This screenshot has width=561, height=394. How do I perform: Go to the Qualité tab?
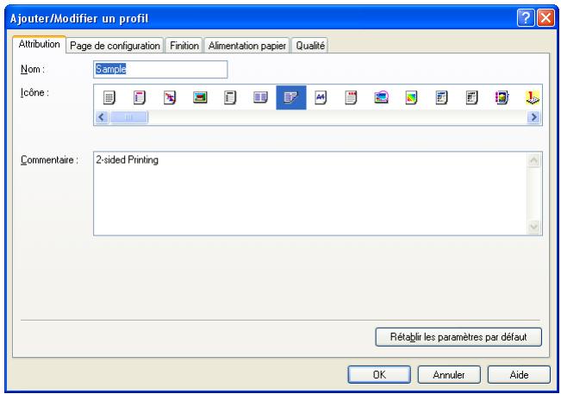tap(310, 46)
